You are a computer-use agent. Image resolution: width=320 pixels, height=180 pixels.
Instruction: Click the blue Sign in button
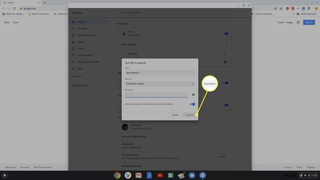(x=309, y=22)
